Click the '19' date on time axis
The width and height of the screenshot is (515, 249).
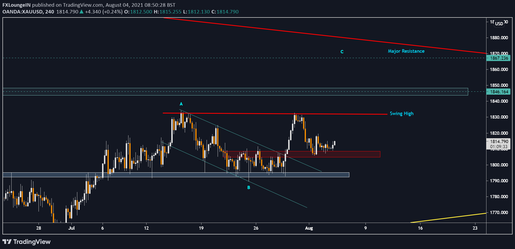(201, 228)
